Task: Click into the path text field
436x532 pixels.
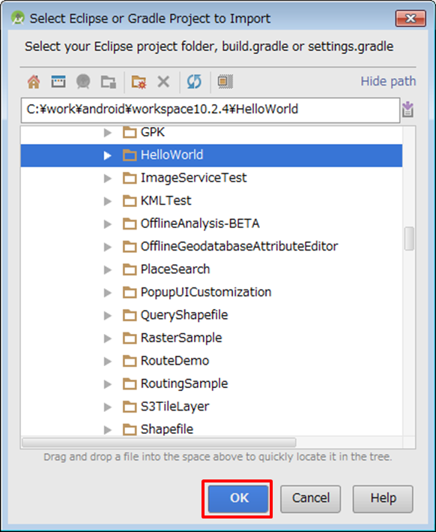Action: [x=210, y=110]
